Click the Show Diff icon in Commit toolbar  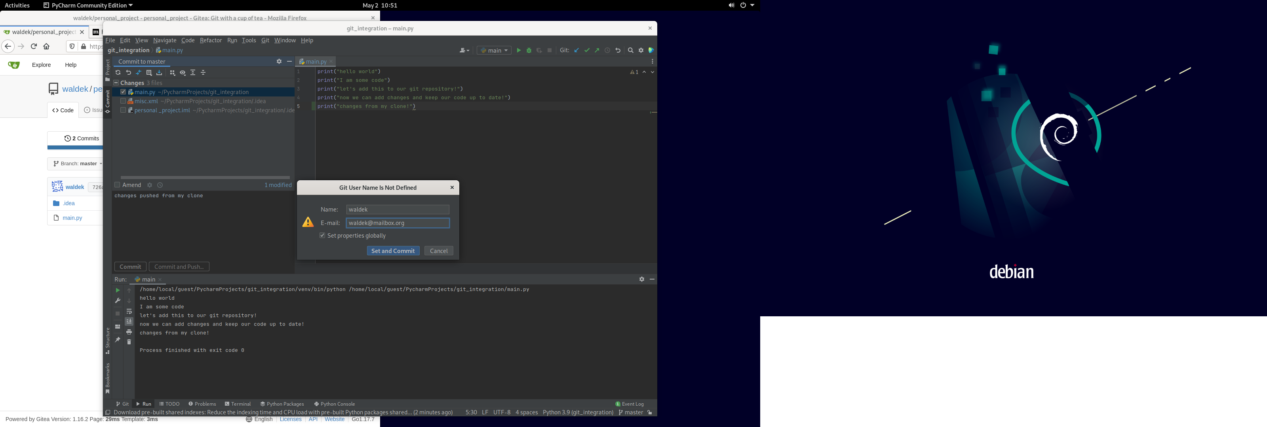pos(139,73)
